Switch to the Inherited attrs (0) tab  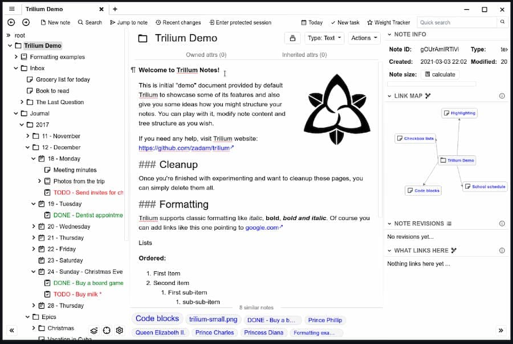tap(304, 55)
